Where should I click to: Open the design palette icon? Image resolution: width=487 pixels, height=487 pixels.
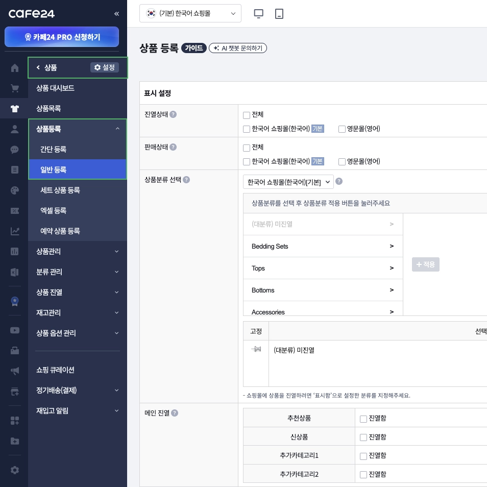coord(15,190)
